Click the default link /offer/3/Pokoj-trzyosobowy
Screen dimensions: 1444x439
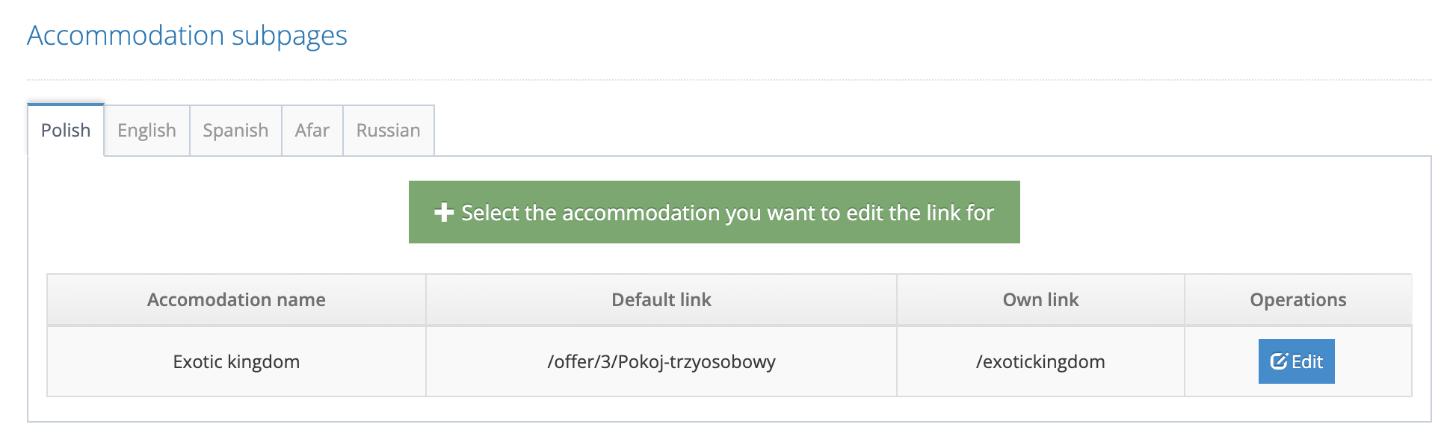[x=661, y=361]
